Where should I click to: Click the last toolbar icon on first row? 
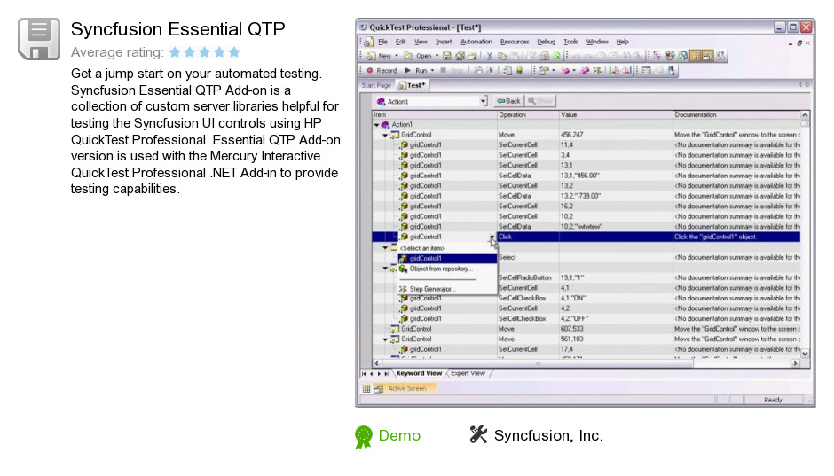(720, 56)
